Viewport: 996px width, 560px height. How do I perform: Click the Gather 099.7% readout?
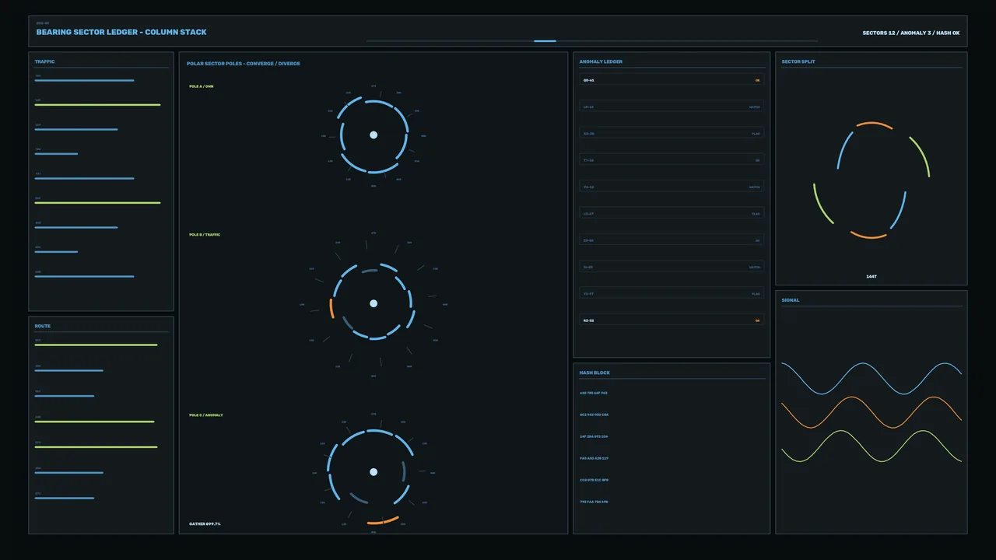tap(205, 524)
